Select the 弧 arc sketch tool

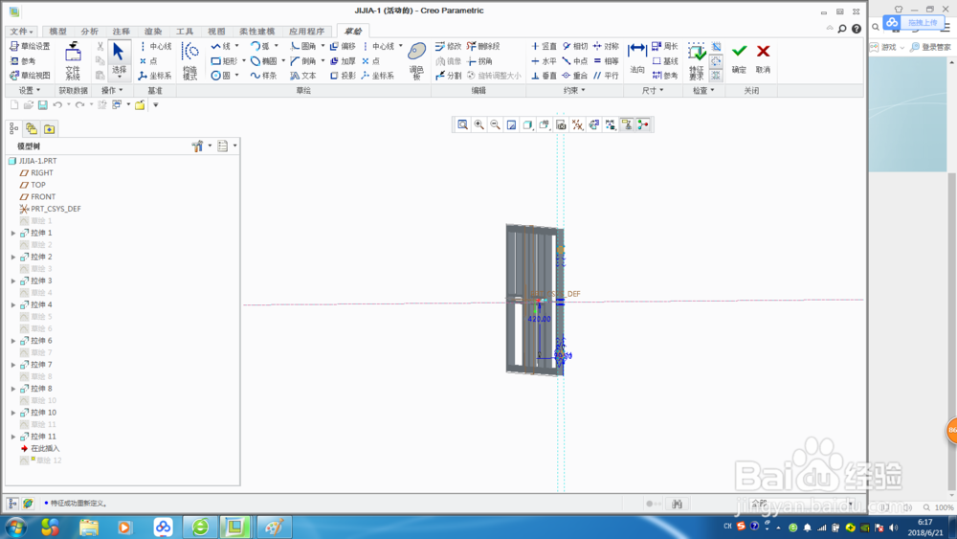[x=260, y=46]
